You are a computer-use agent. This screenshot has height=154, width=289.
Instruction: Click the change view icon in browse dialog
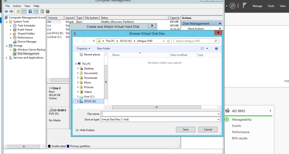point(202,49)
